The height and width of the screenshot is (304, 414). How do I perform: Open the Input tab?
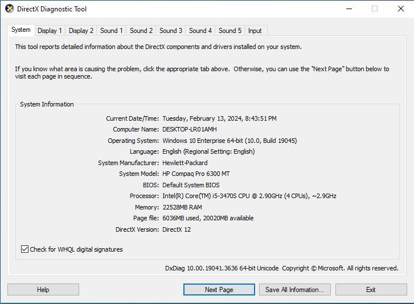255,31
